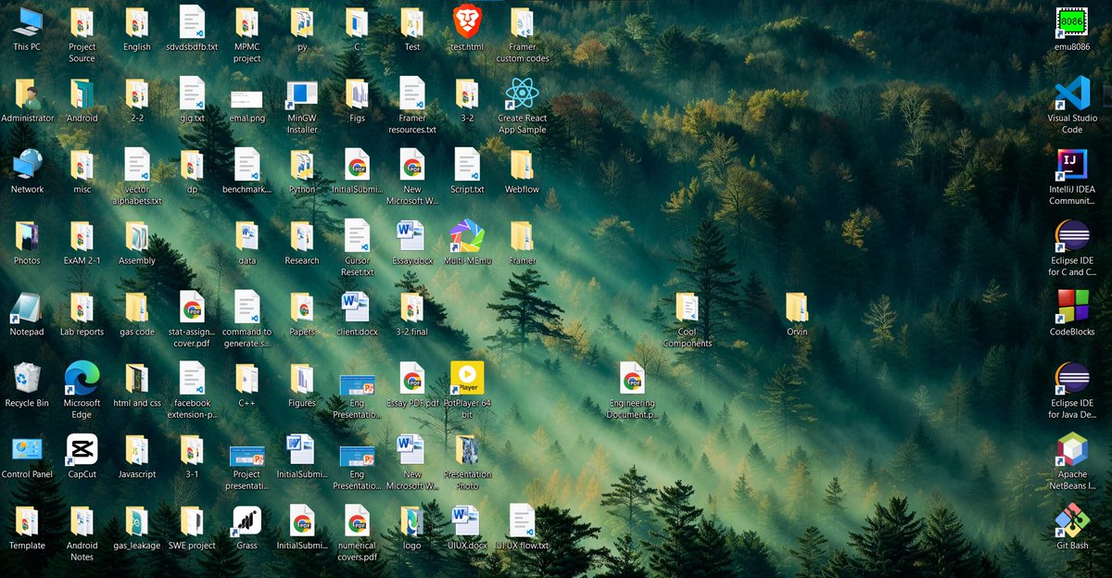The width and height of the screenshot is (1112, 578).
Task: Launch CodeBlocks shortcut
Action: (1072, 313)
